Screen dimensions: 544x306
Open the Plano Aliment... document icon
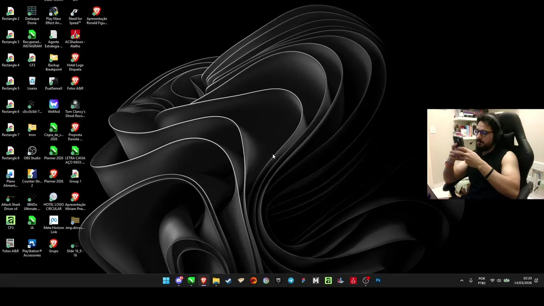pos(11,178)
